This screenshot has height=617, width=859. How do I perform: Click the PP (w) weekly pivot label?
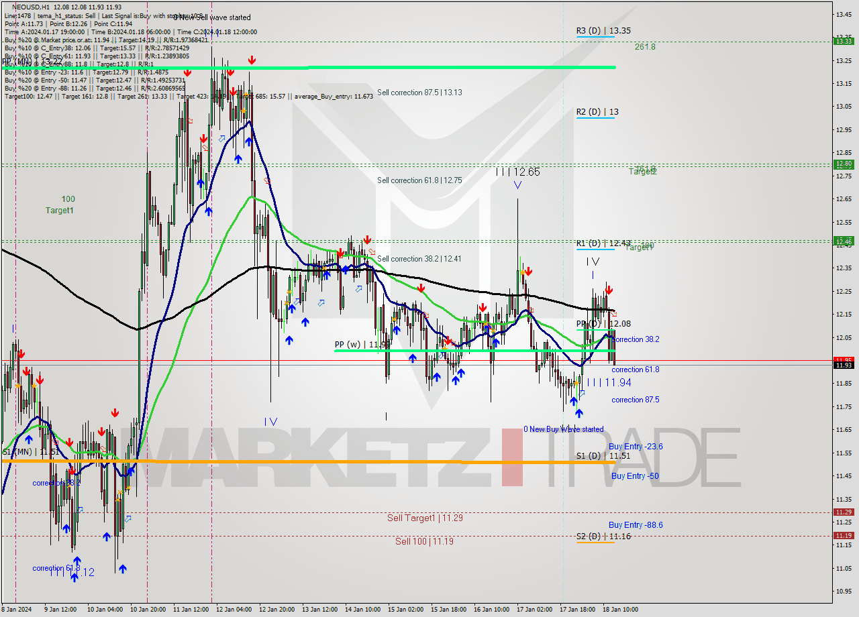(362, 345)
